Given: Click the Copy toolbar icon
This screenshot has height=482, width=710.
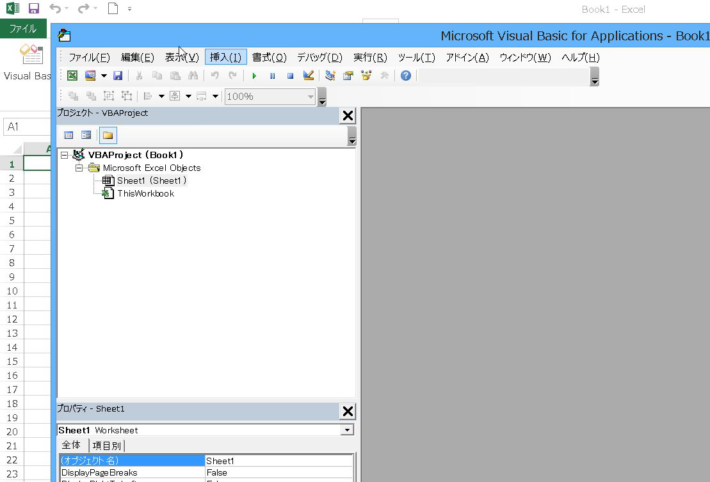Looking at the screenshot, I should click(157, 76).
